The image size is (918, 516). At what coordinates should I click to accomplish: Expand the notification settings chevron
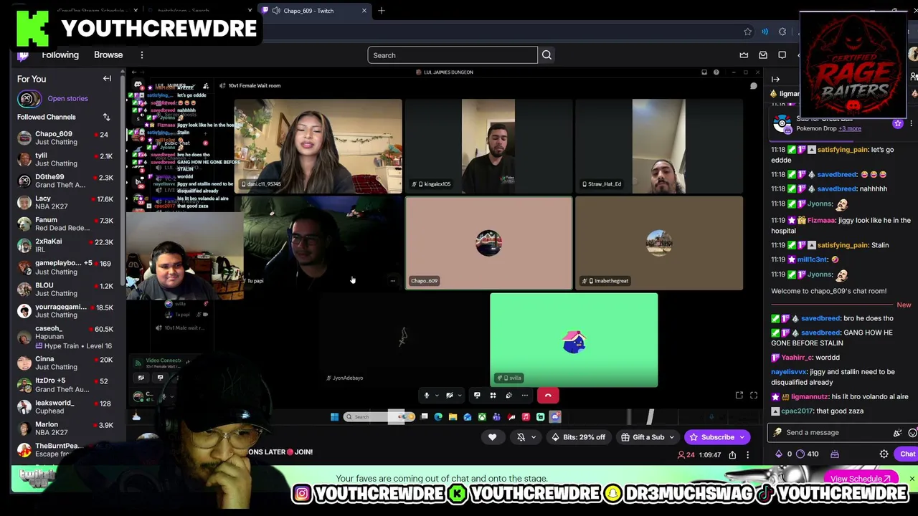[x=533, y=437]
